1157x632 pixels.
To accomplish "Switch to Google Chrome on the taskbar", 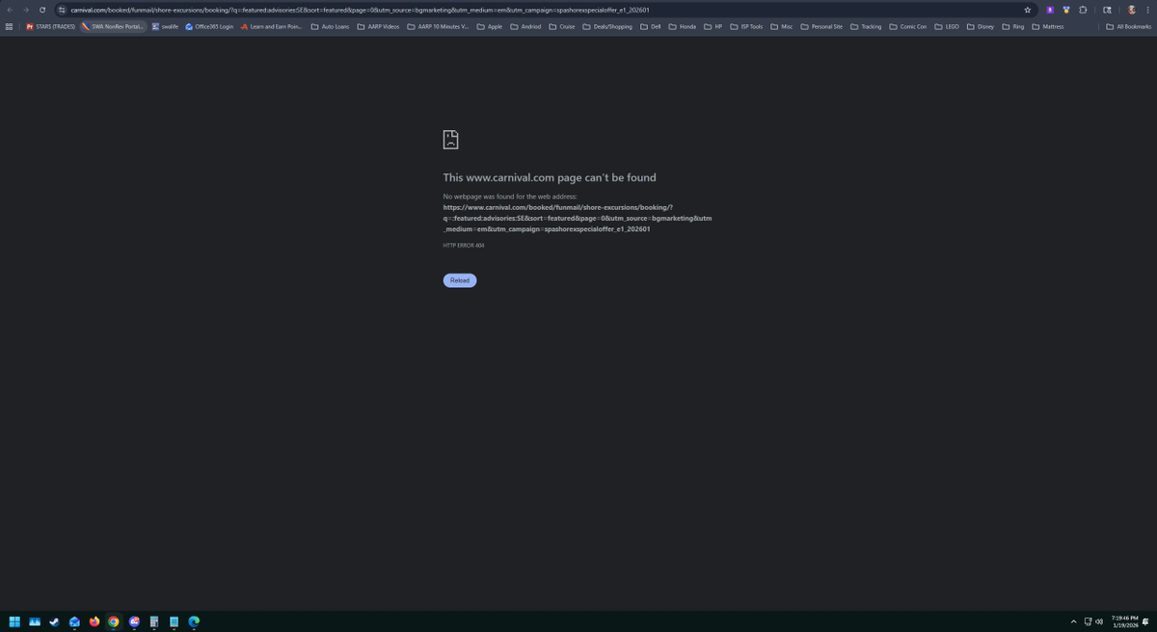I will tap(114, 621).
